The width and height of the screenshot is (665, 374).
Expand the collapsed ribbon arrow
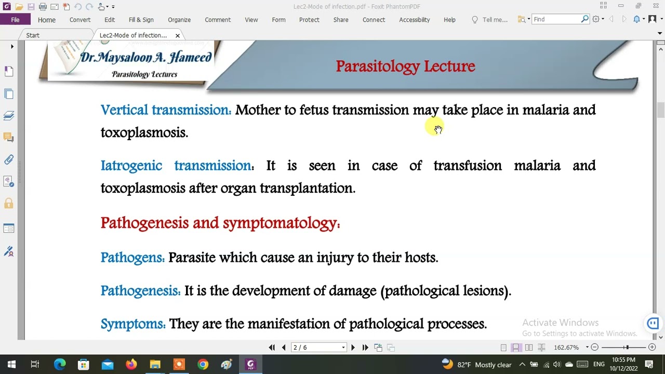pos(660,33)
